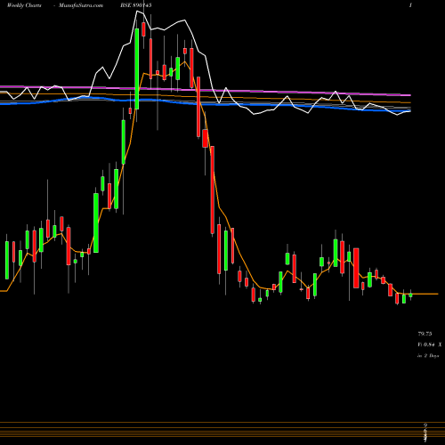
Task: Click the 'MunafaSutra.com' label
Action: [x=81, y=5]
